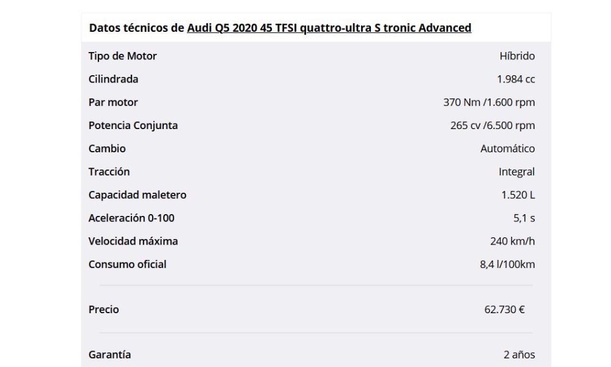Click the 5,1 s acceleration value
The height and width of the screenshot is (367, 611).
coord(524,218)
